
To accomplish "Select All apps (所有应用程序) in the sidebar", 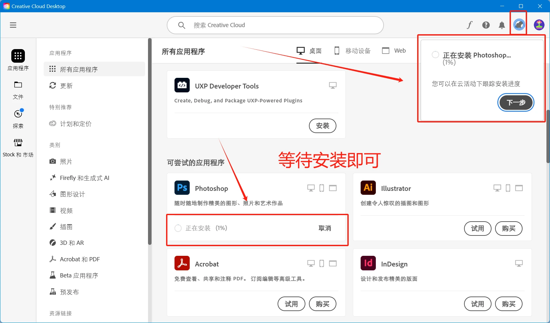I will pos(94,69).
